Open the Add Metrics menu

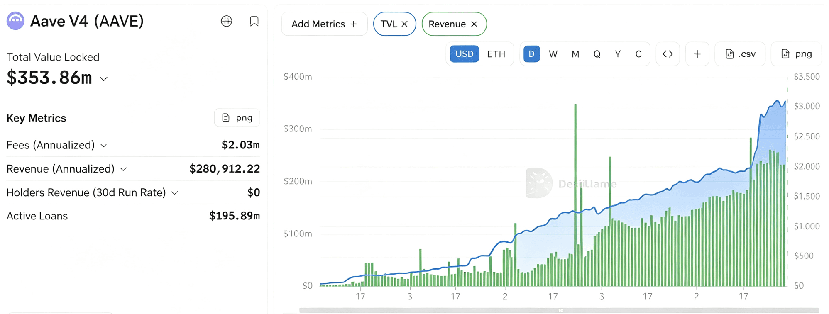pos(324,24)
